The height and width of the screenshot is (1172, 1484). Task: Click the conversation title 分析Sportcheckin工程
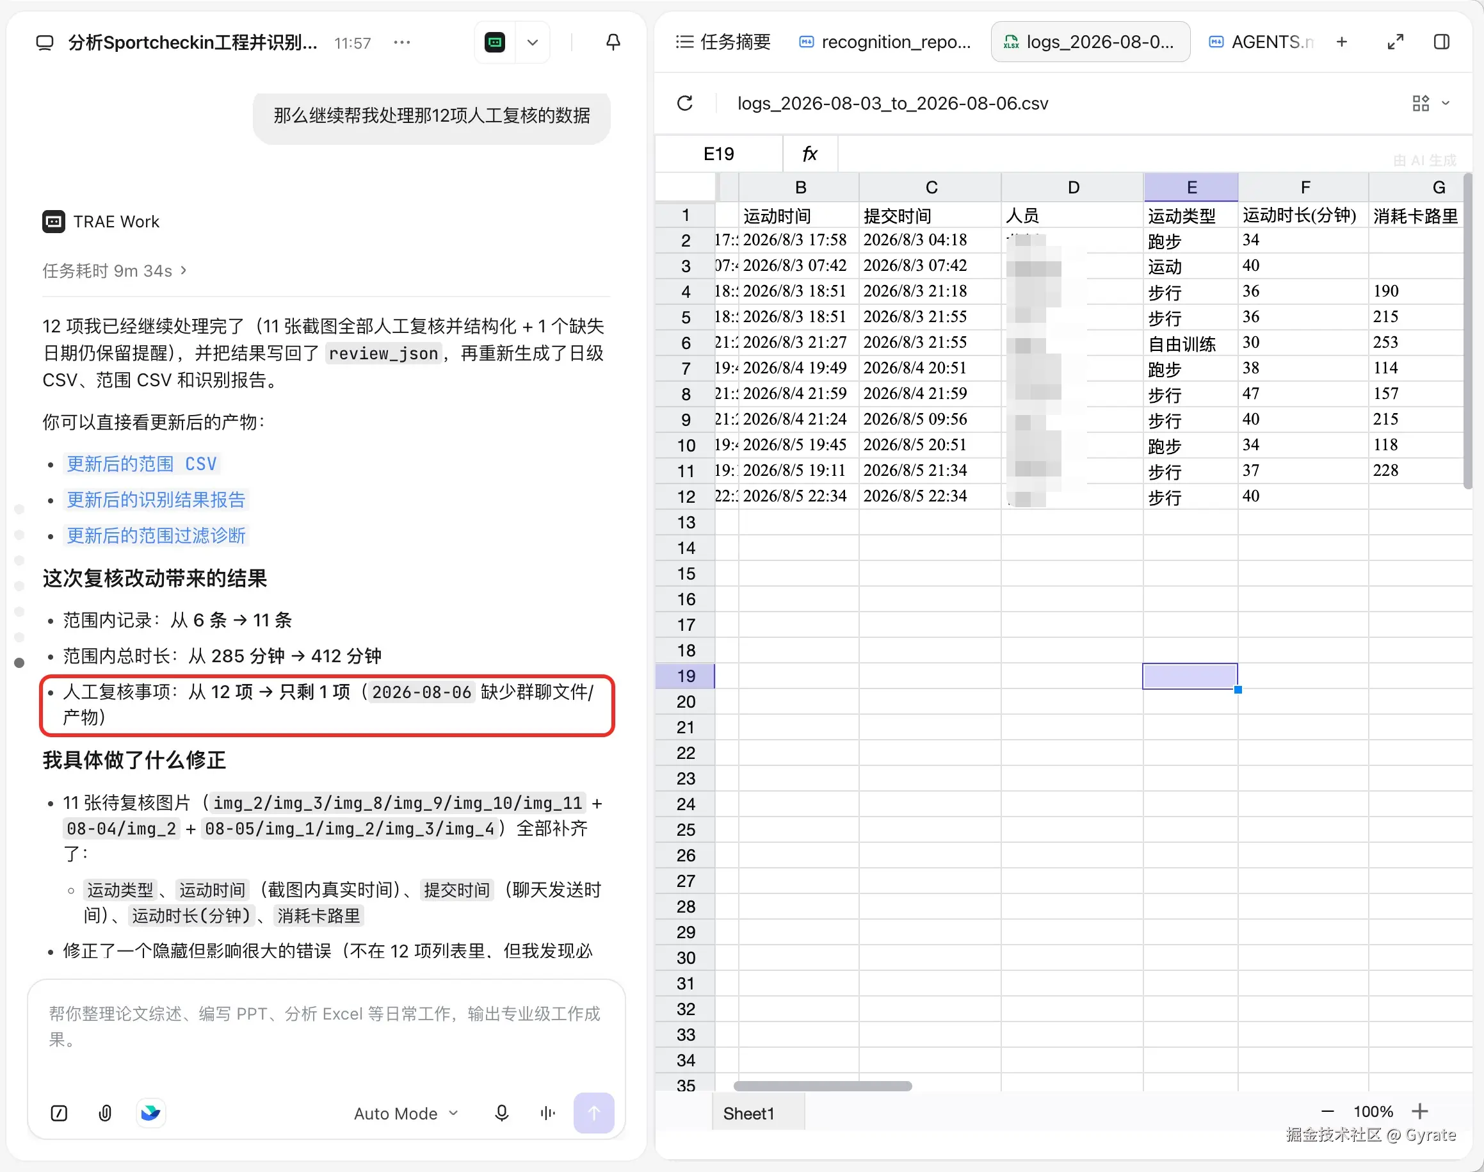coord(193,42)
